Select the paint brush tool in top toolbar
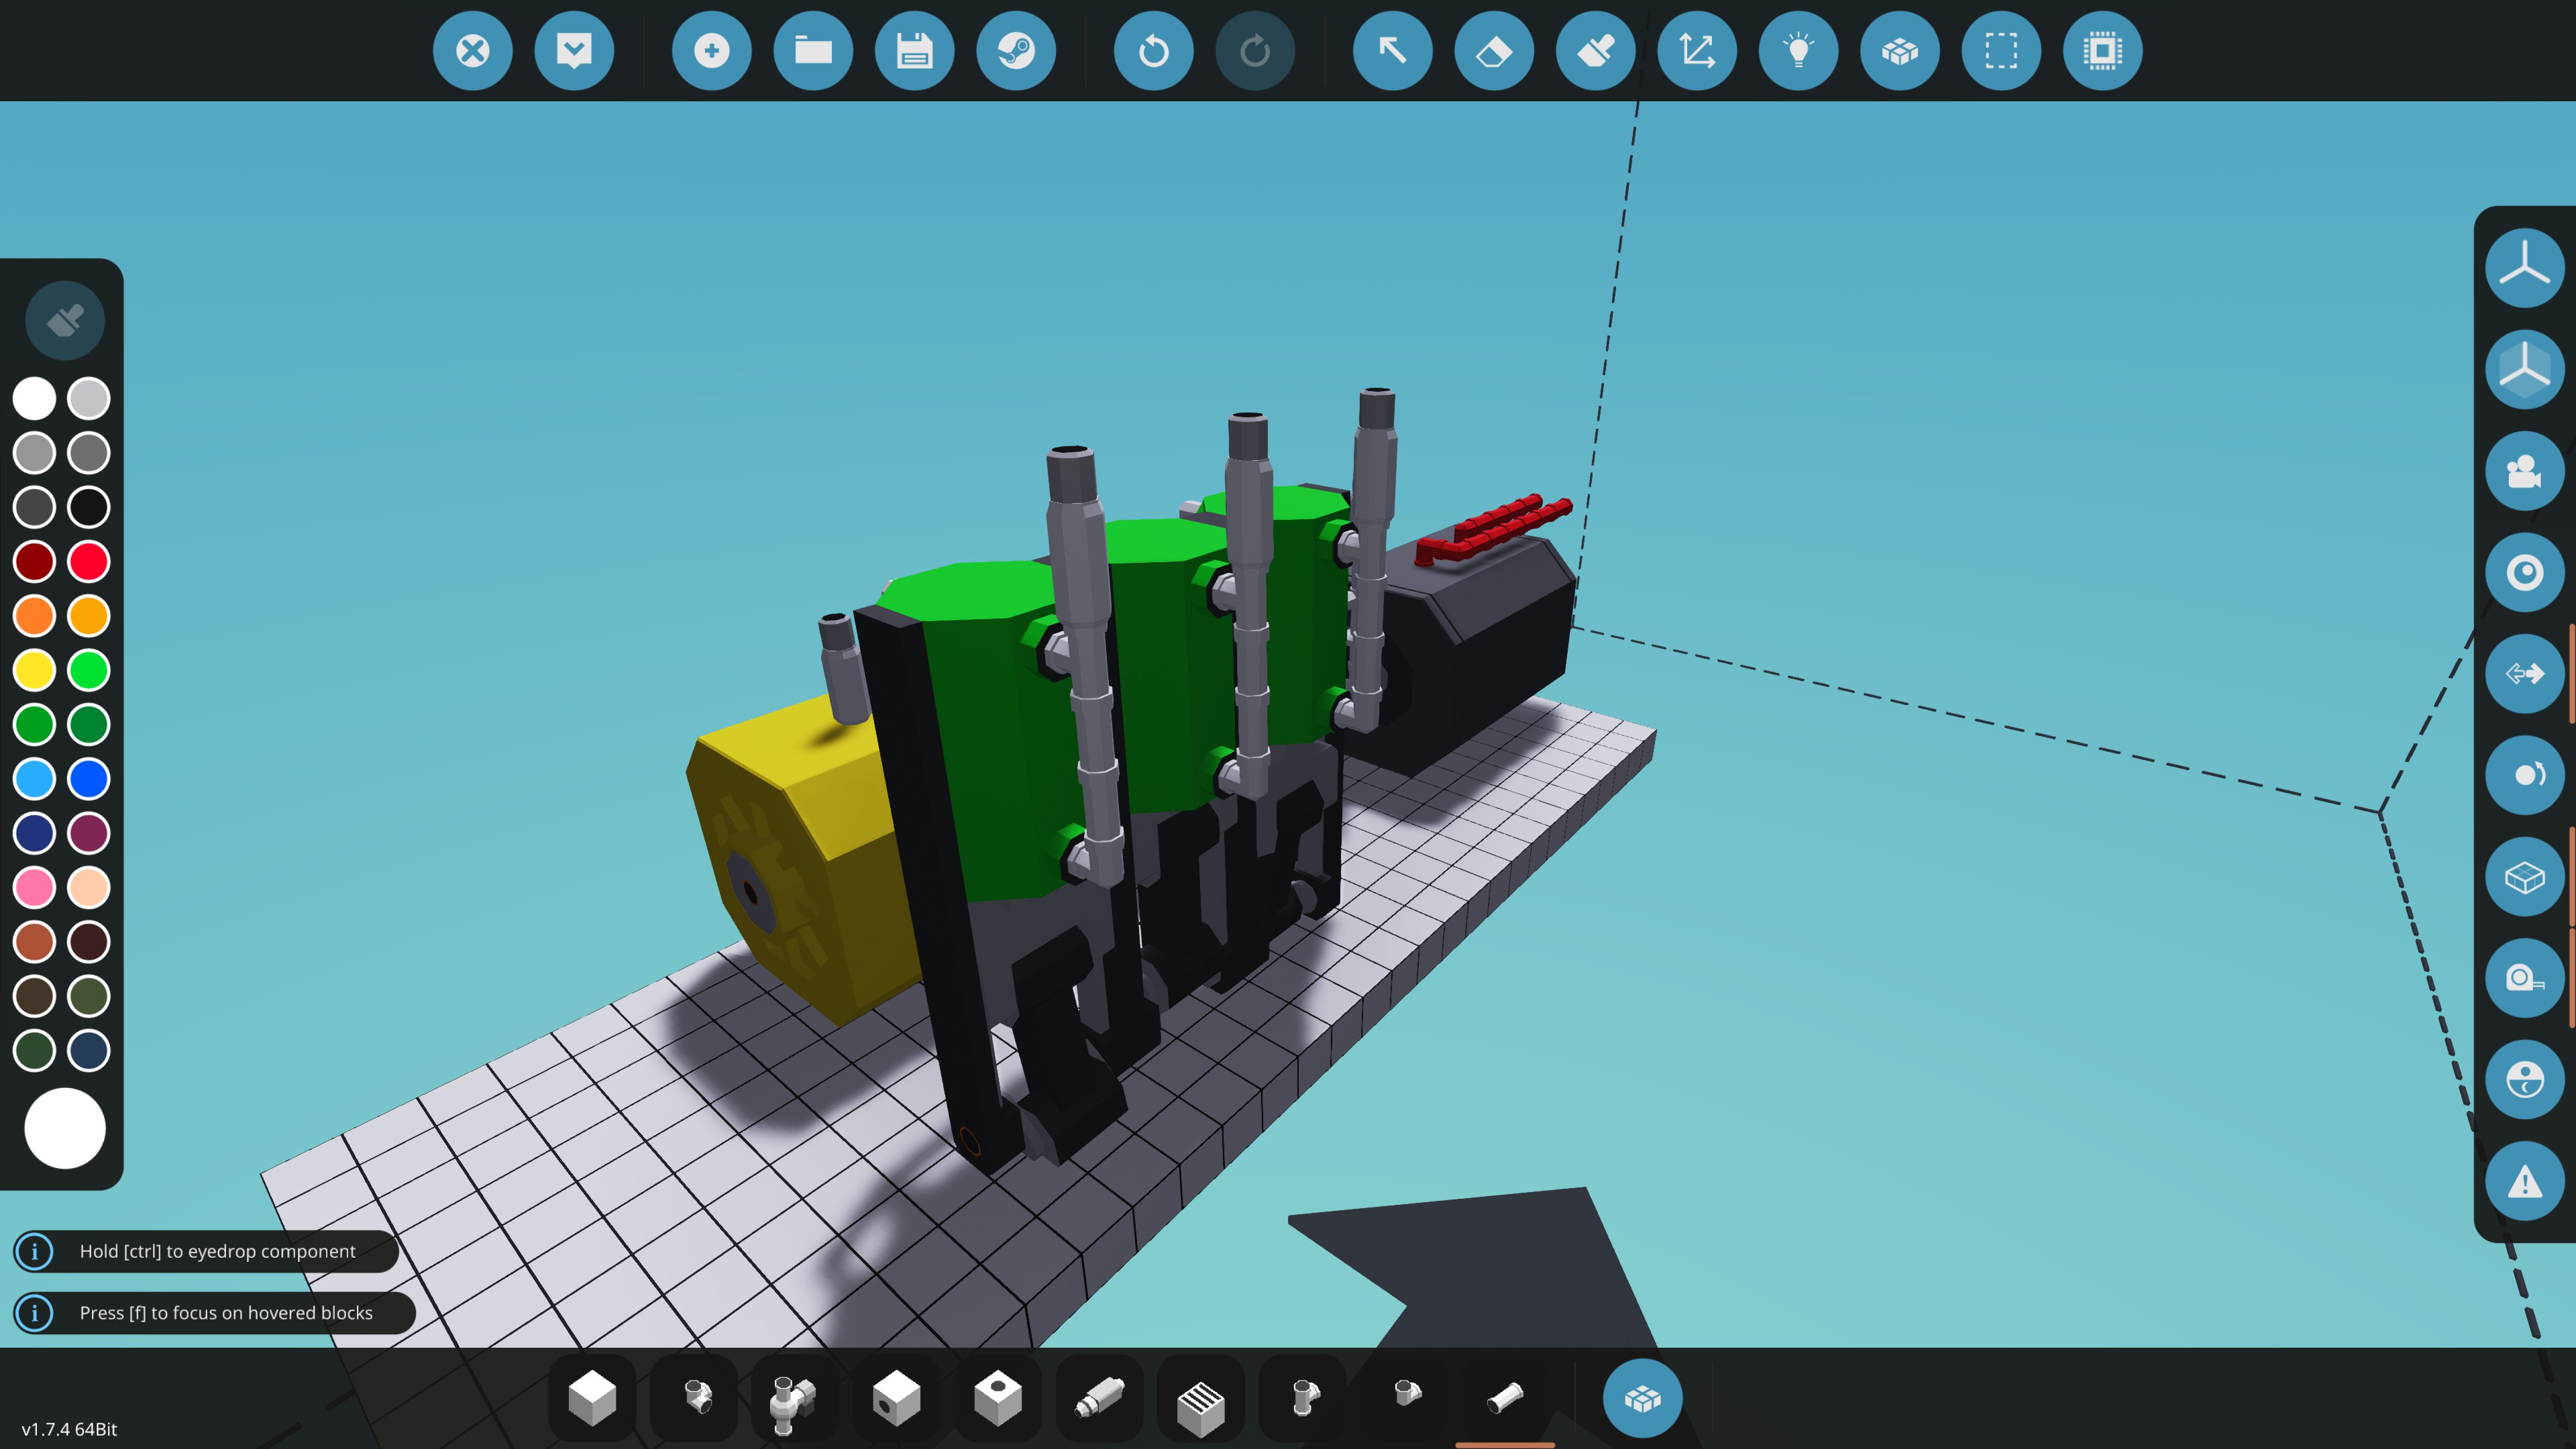 pos(1595,51)
